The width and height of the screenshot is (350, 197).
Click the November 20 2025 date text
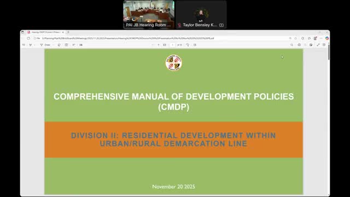coord(174,187)
